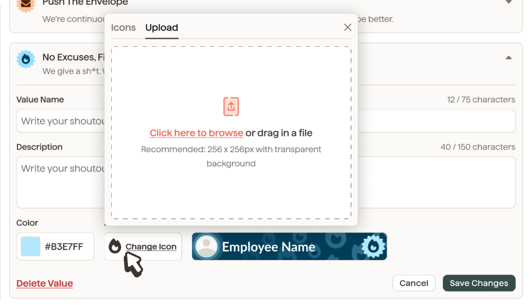This screenshot has height=305, width=532.
Task: Click the 'or drag in a file' text
Action: click(x=279, y=133)
